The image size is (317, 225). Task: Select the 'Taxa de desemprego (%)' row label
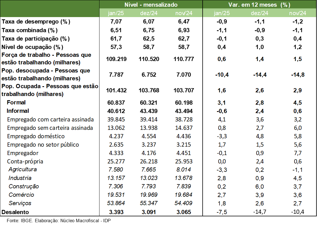pos(36,22)
